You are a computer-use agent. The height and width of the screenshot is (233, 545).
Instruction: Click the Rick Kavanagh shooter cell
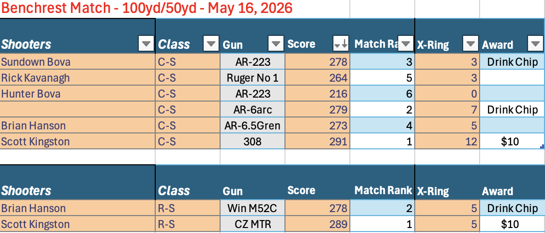(x=77, y=78)
